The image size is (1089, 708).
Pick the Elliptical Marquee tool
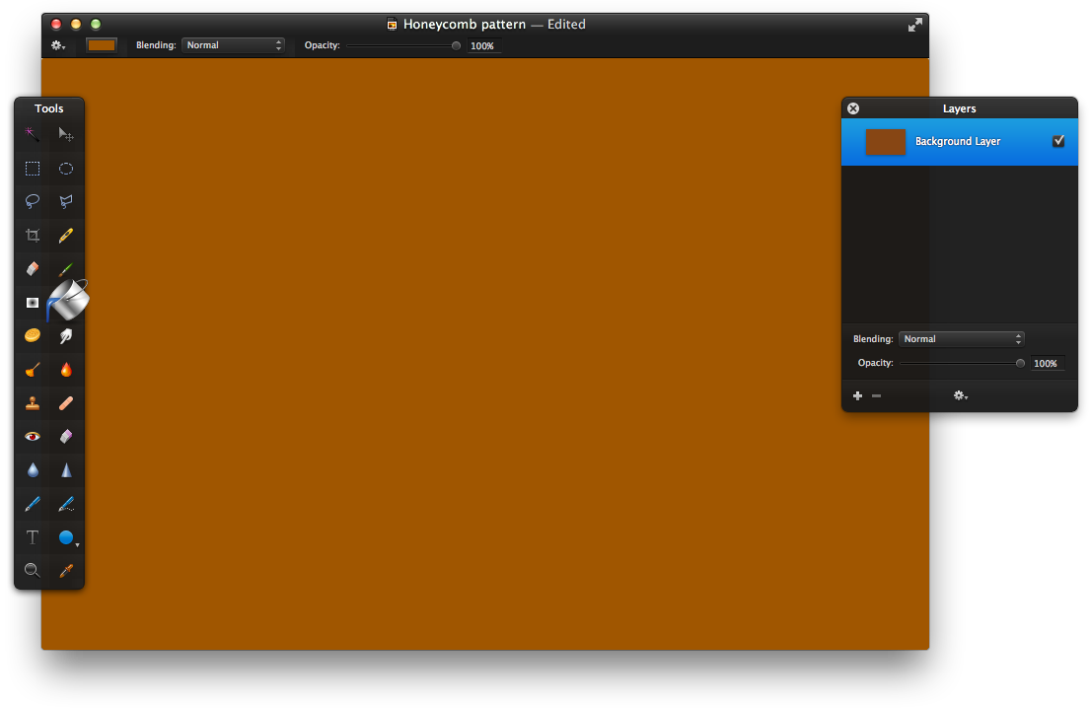66,169
